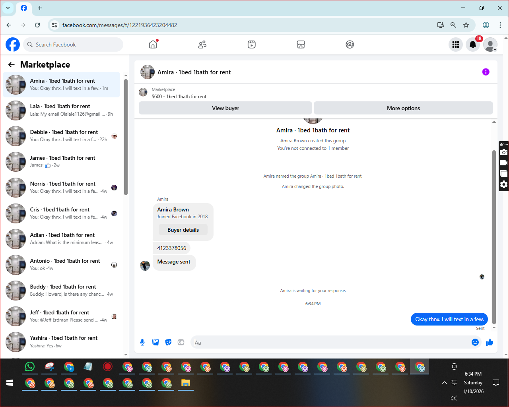Open Antonio 1bed 1bath conversation
Screen dimensions: 509x407
click(62, 265)
